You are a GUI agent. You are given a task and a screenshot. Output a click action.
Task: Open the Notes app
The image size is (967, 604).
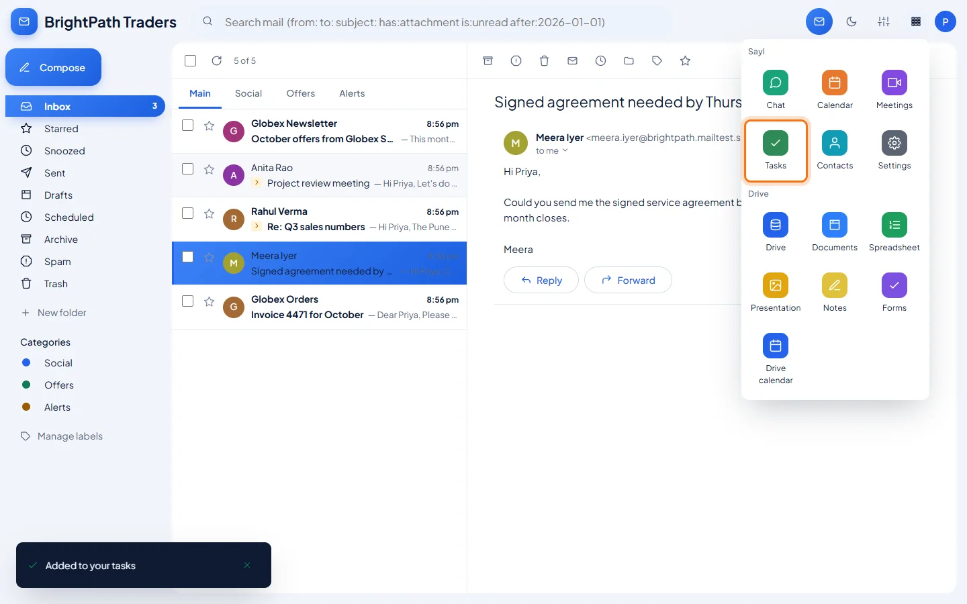click(x=835, y=293)
